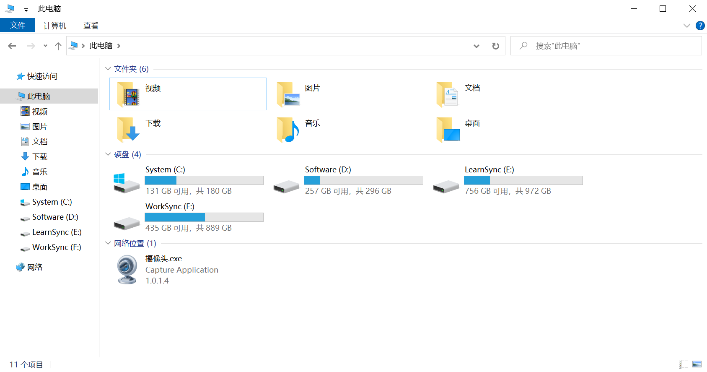Expand the ribbon with the chevron

point(686,26)
